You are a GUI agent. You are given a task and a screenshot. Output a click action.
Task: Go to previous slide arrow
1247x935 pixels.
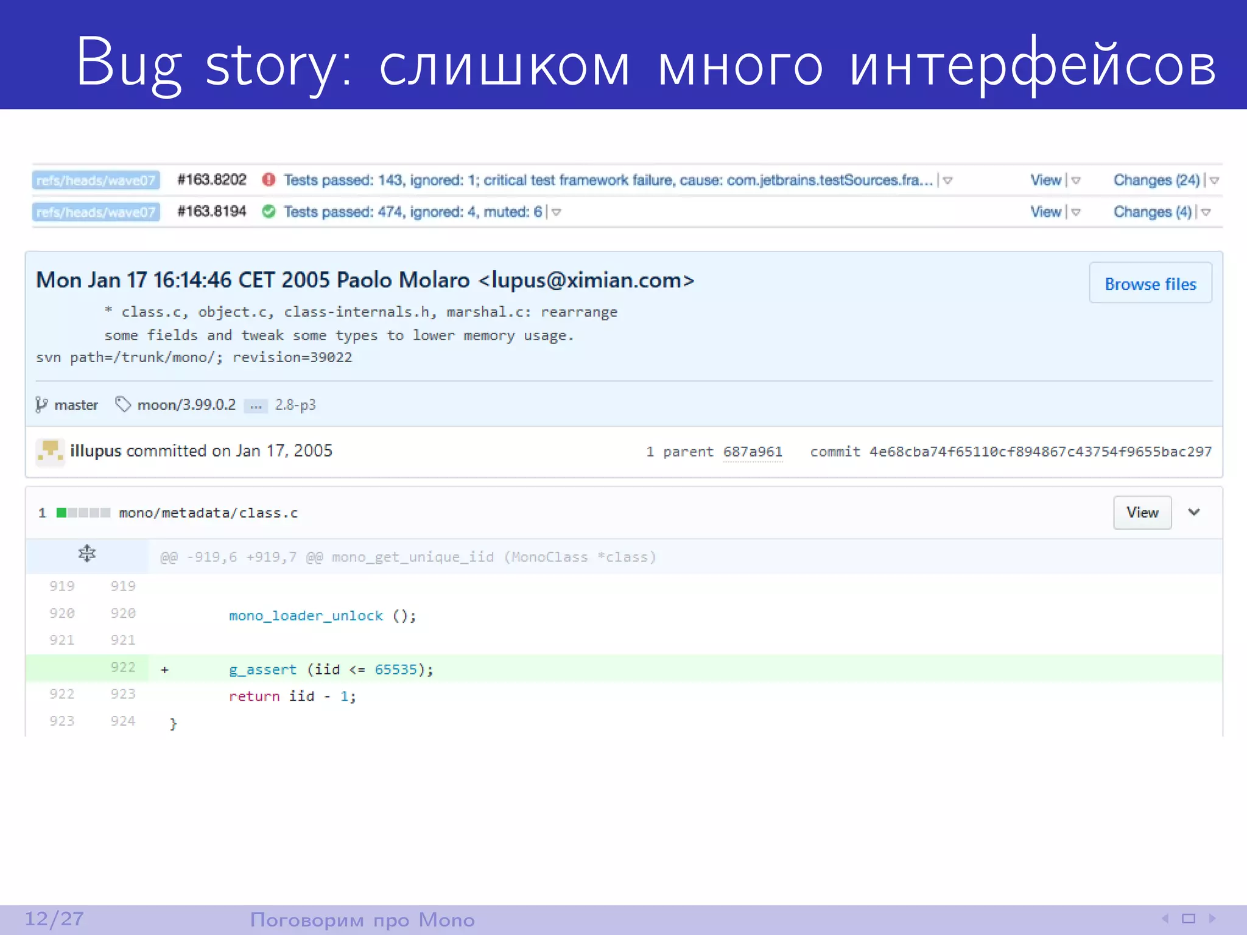[x=1165, y=919]
